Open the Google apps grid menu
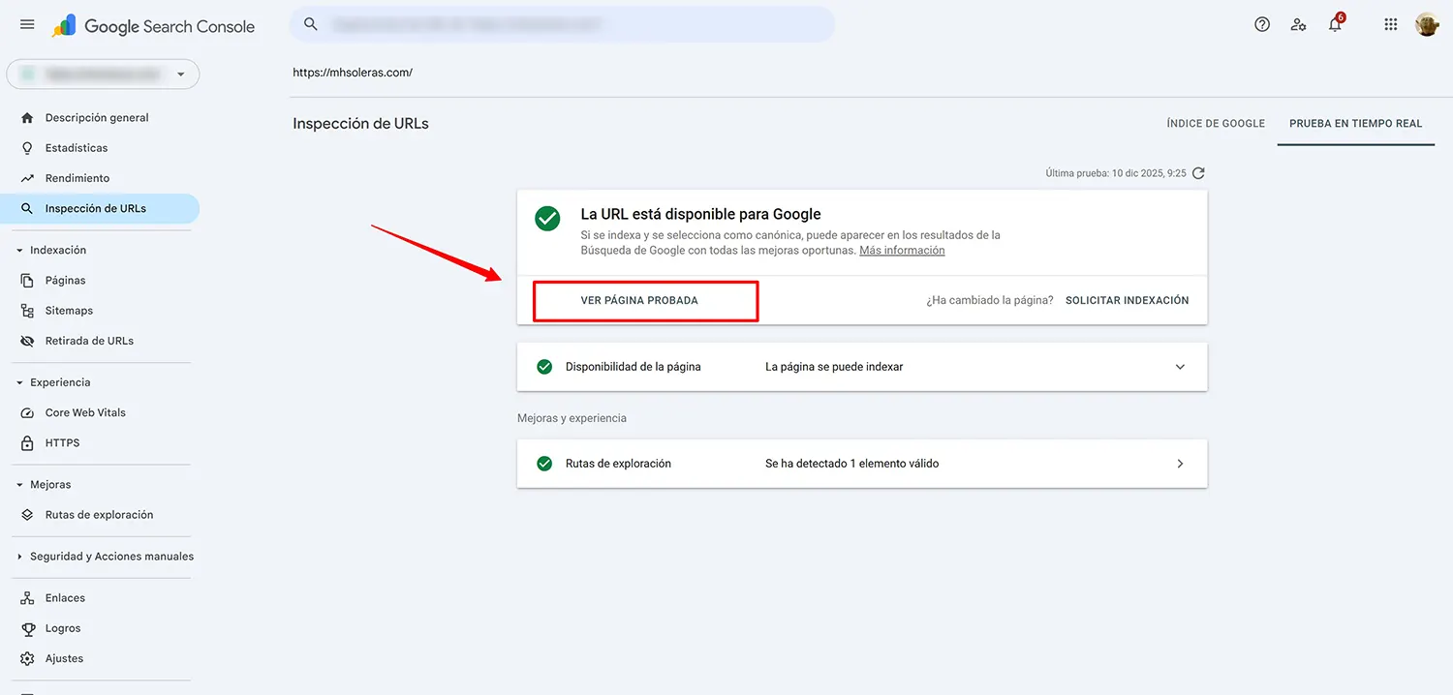 pos(1390,24)
